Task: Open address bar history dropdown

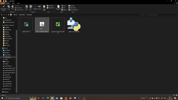Action: [140, 15]
